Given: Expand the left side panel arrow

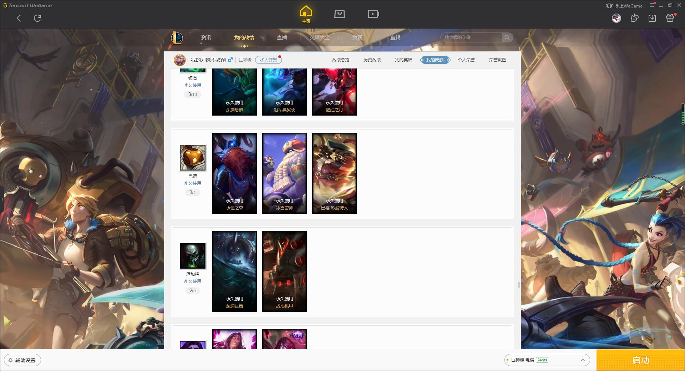Looking at the screenshot, I should point(2,199).
